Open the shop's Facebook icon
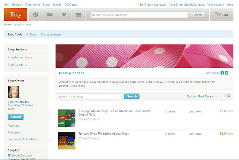 point(222,73)
